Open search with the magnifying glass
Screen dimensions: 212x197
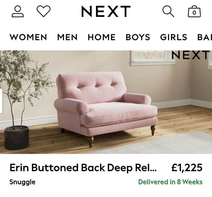[x=168, y=11]
